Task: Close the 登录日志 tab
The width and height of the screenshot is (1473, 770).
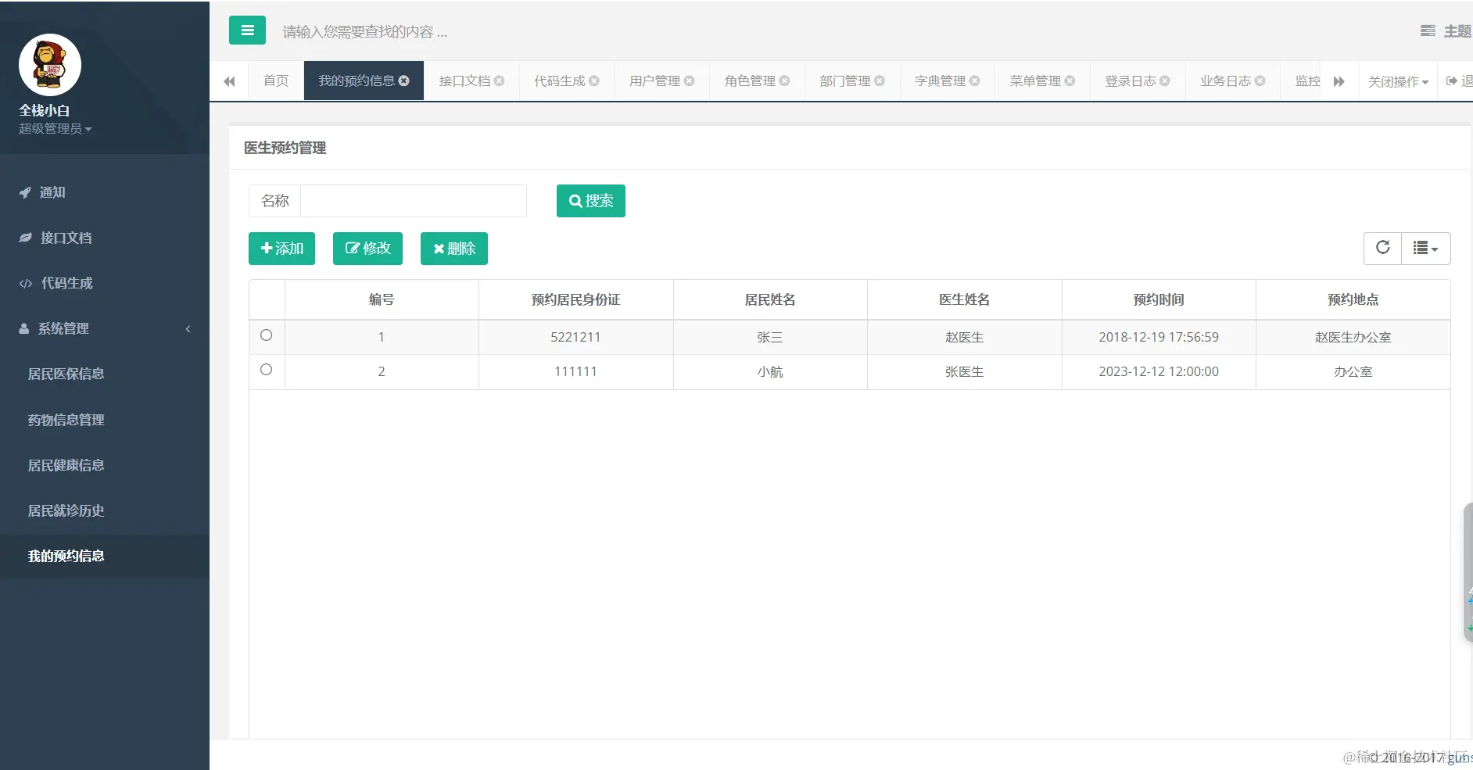Action: tap(1165, 81)
